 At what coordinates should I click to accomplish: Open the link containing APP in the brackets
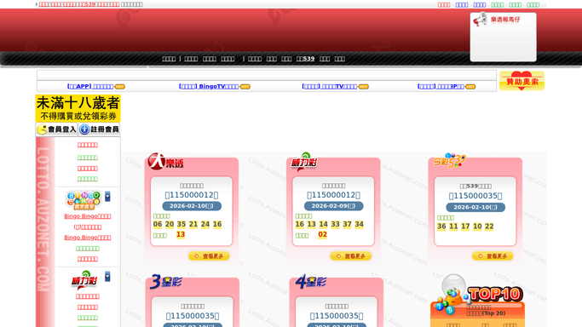point(90,86)
